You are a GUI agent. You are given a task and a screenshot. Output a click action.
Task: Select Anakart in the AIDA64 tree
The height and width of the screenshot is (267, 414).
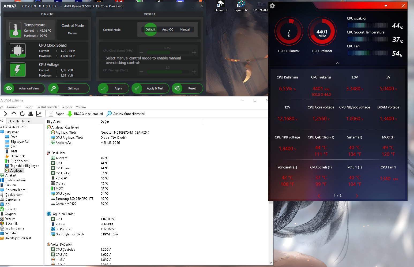pos(11,175)
